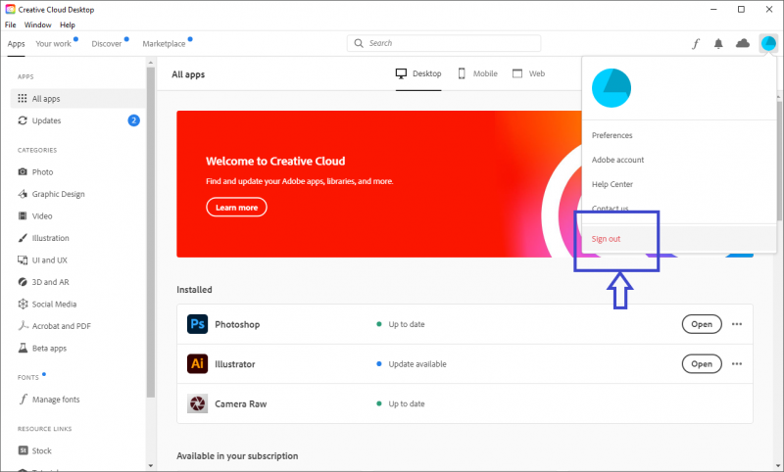Go to the Your work tab
The width and height of the screenshot is (784, 472).
pyautogui.click(x=54, y=44)
